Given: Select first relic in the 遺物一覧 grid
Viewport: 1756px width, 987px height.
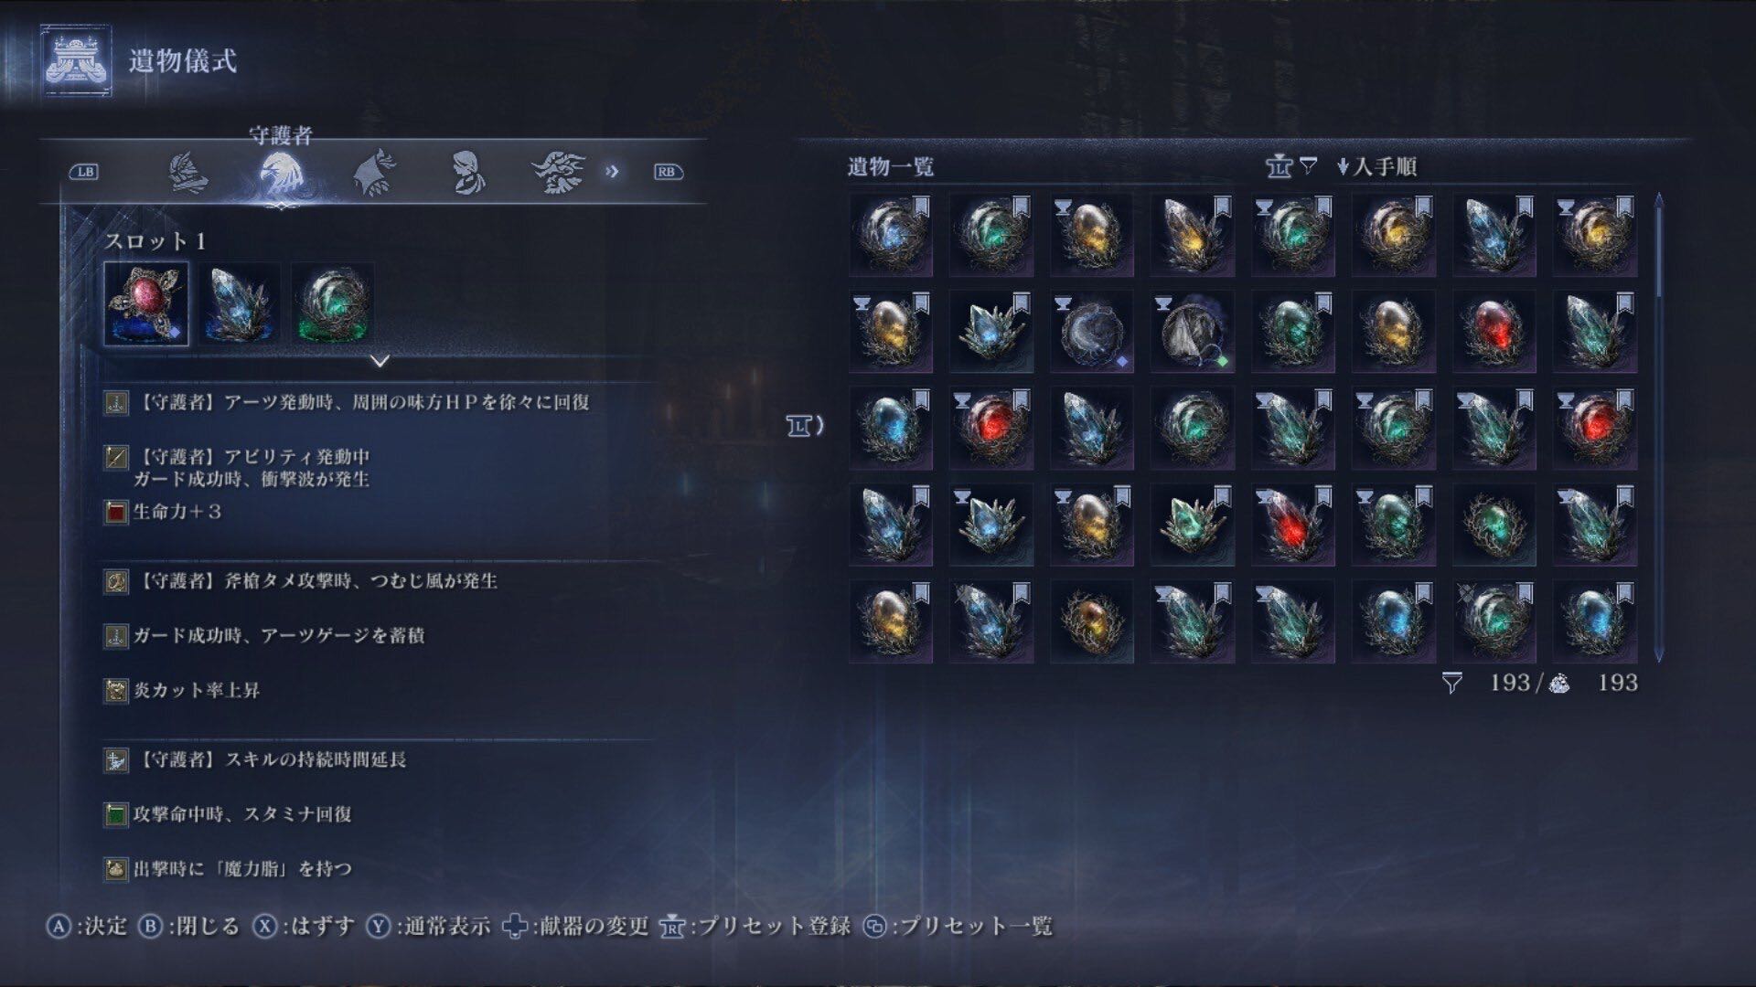Looking at the screenshot, I should (x=891, y=234).
